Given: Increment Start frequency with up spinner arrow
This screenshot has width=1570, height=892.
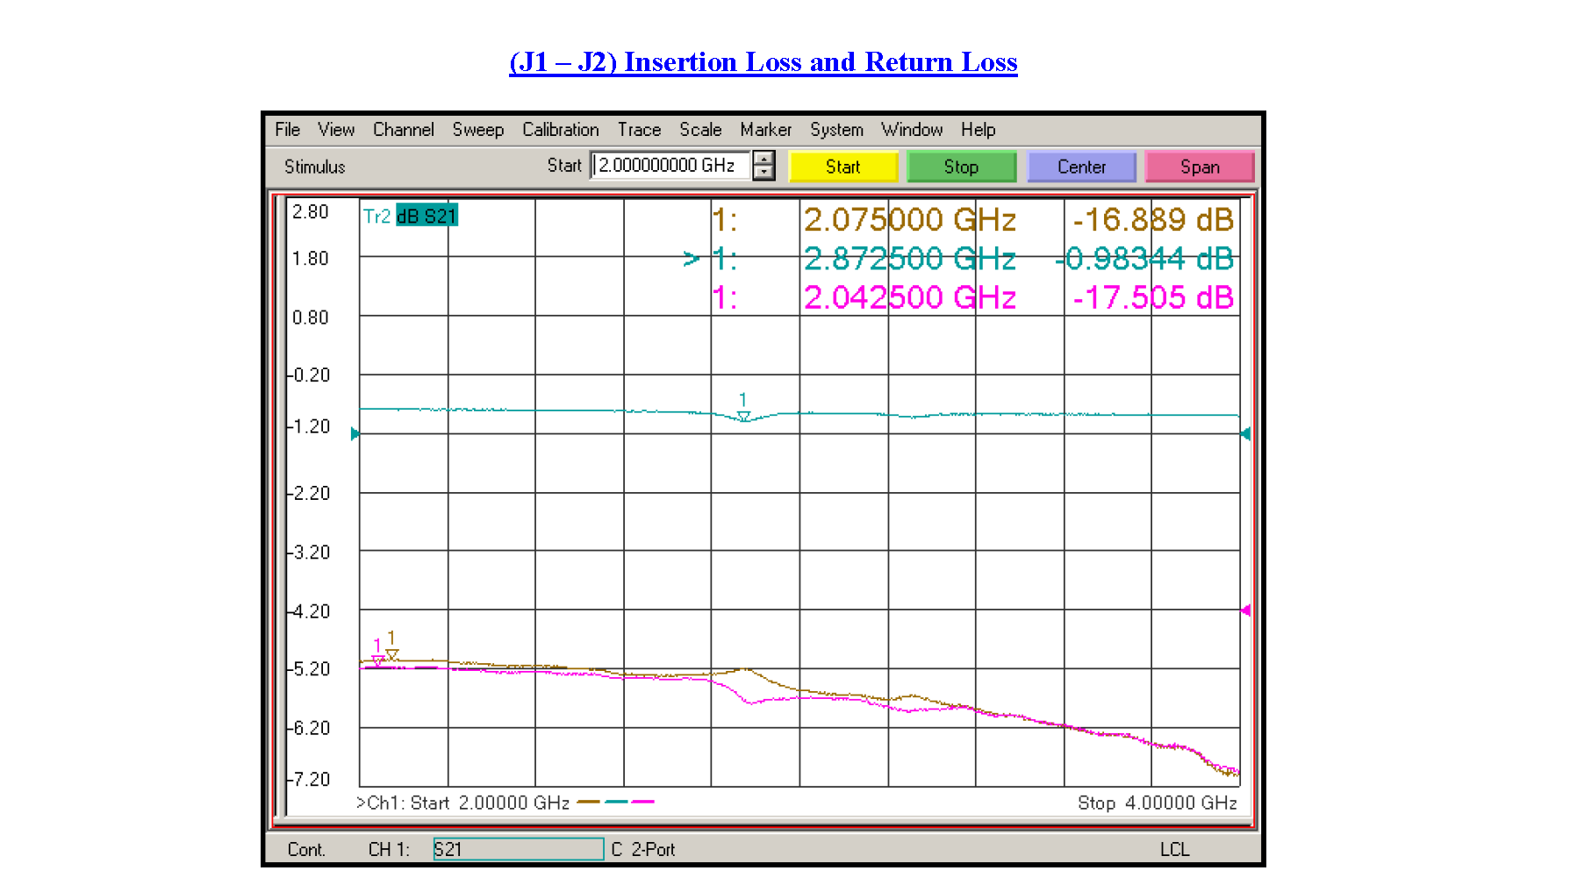Looking at the screenshot, I should tap(764, 159).
